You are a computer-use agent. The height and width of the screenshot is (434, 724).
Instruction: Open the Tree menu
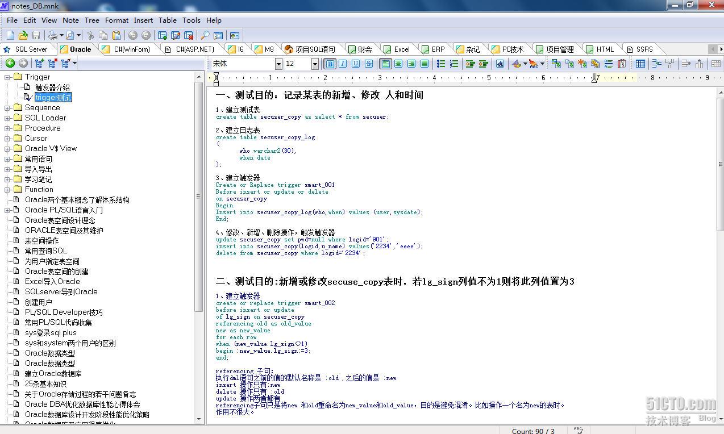point(91,20)
